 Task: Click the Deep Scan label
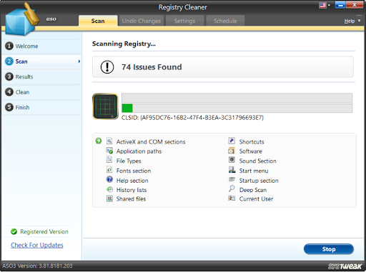click(253, 190)
